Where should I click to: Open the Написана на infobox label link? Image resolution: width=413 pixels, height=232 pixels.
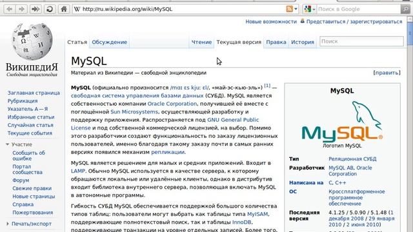click(x=306, y=182)
